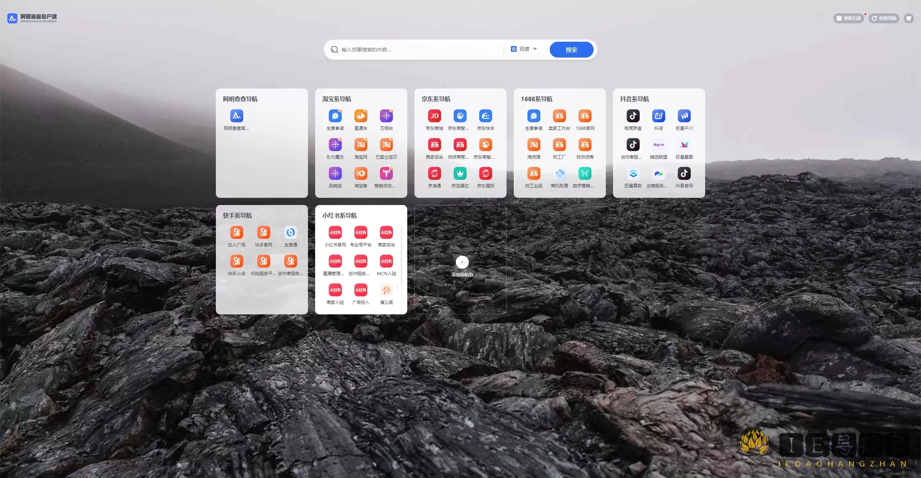Viewport: 921px width, 478px height.
Task: Click the 蒲公英 icon
Action: (x=386, y=290)
